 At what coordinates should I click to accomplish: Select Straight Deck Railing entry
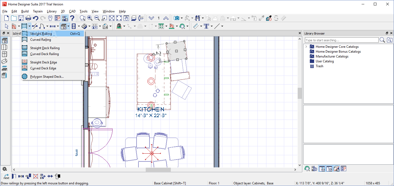(53, 48)
